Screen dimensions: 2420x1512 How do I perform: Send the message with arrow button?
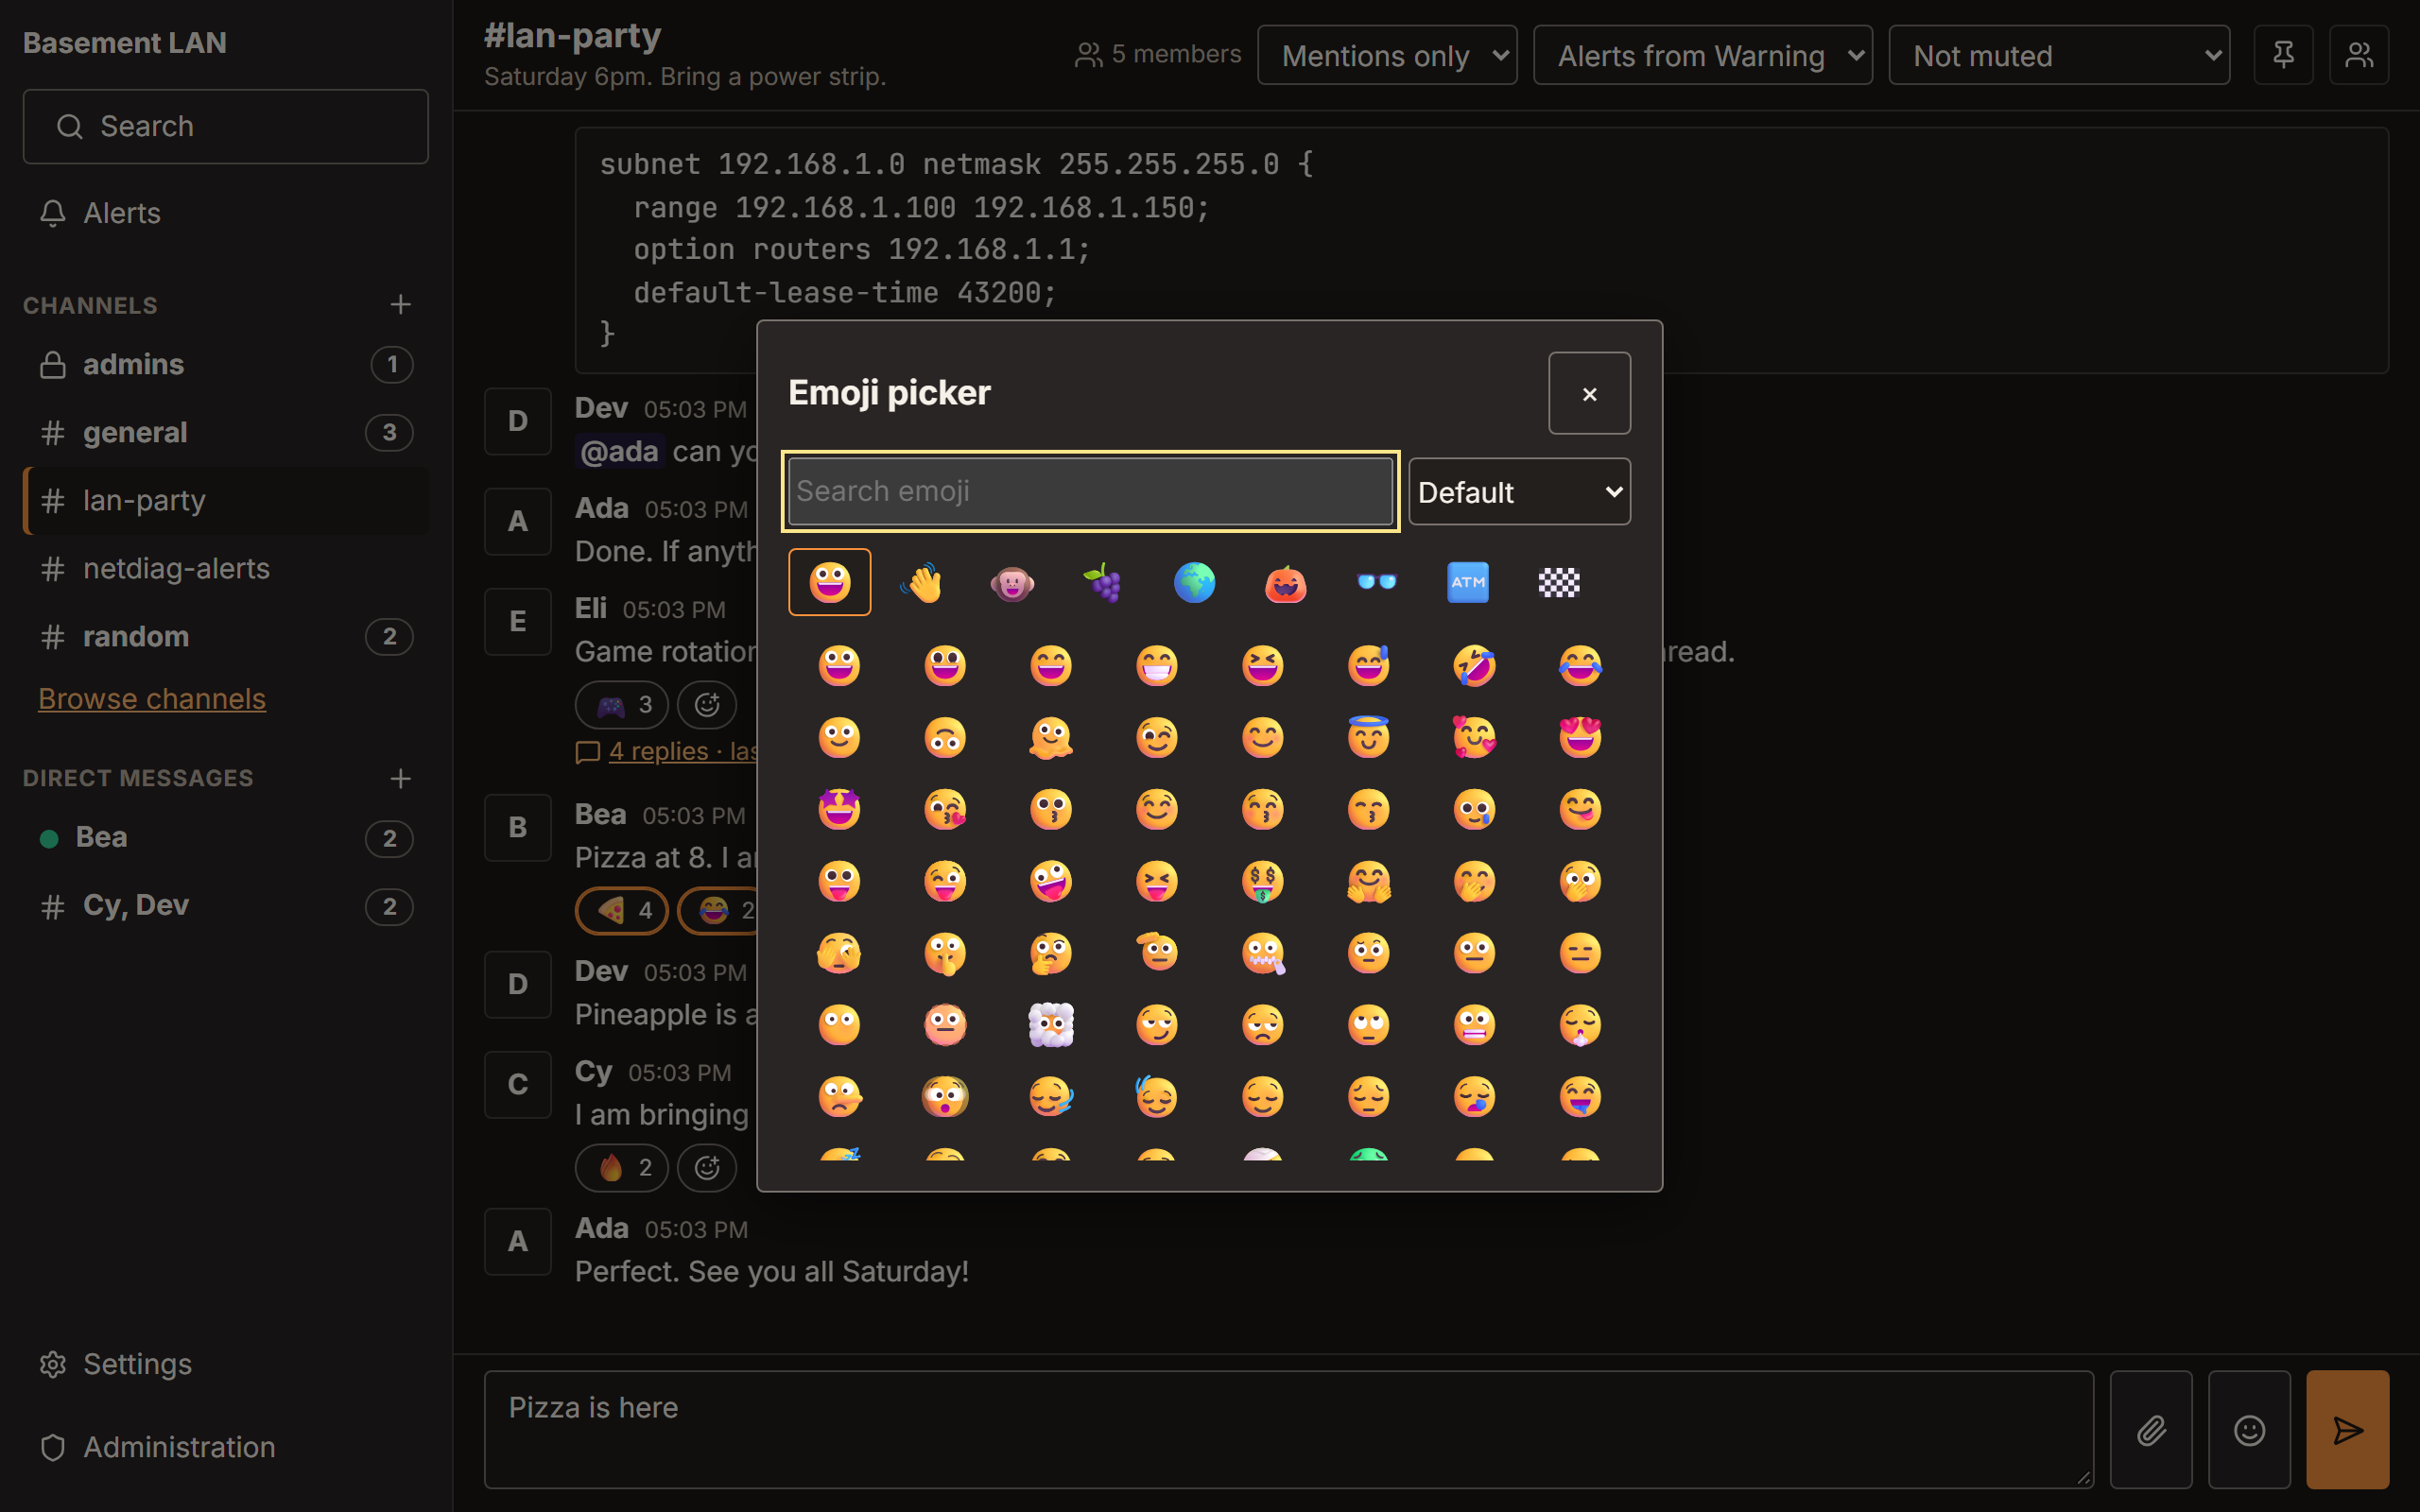[x=2347, y=1430]
